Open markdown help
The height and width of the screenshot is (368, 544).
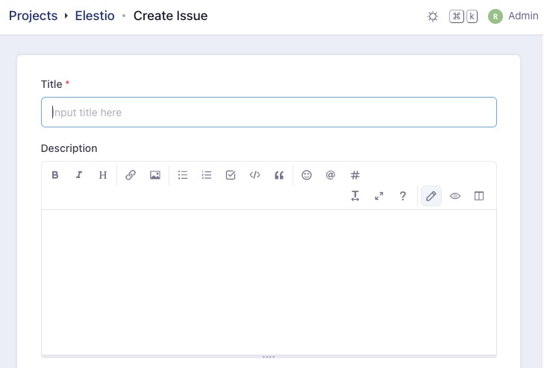pyautogui.click(x=403, y=196)
